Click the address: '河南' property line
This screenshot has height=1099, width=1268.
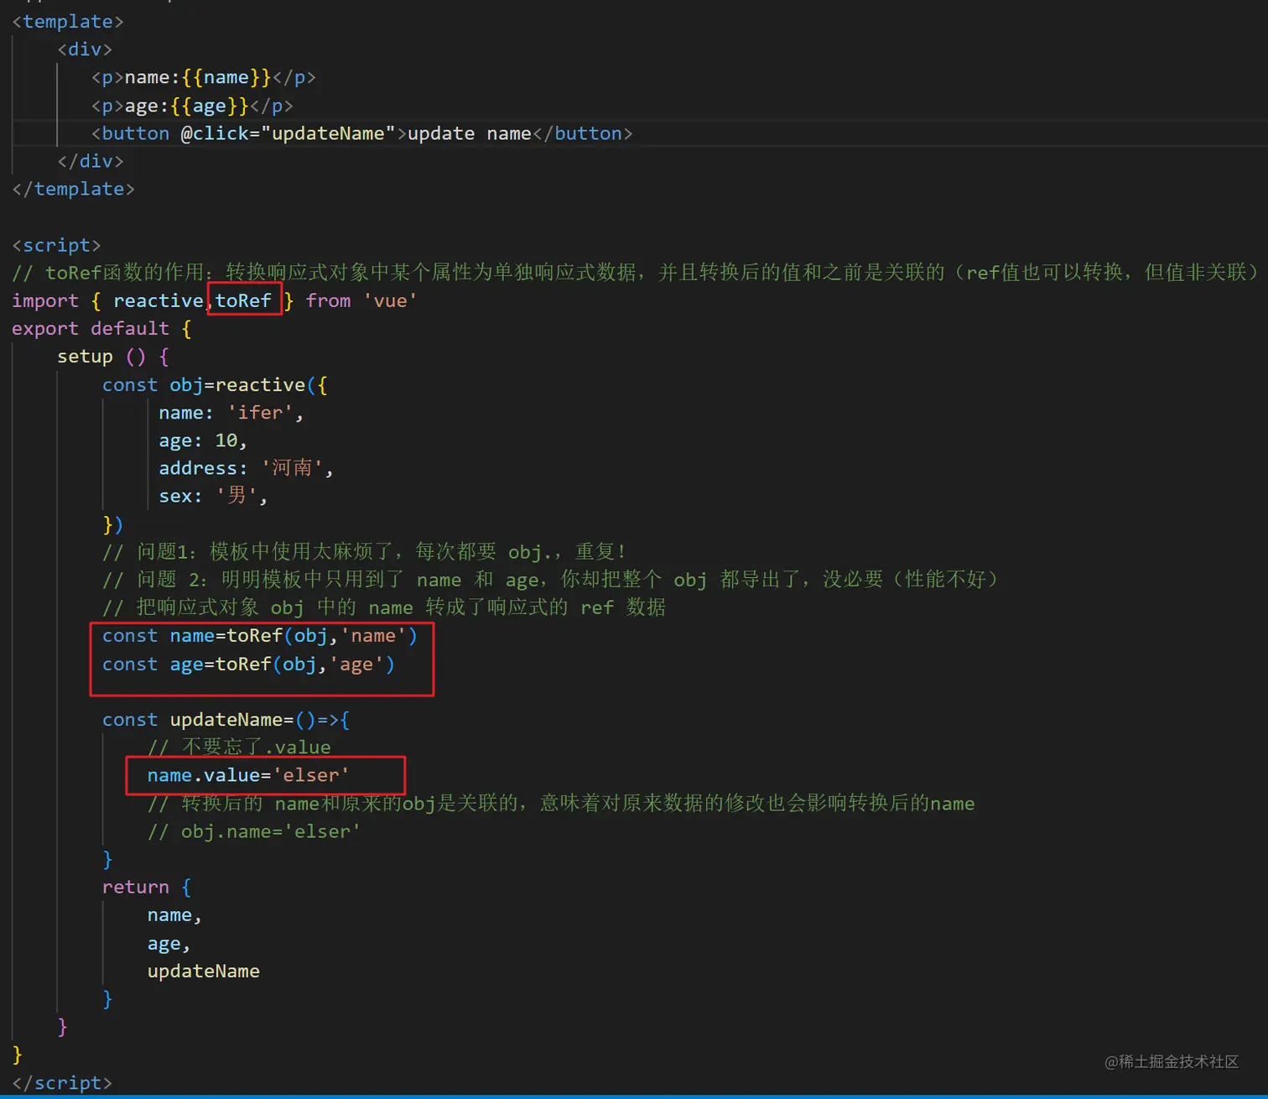coord(246,468)
